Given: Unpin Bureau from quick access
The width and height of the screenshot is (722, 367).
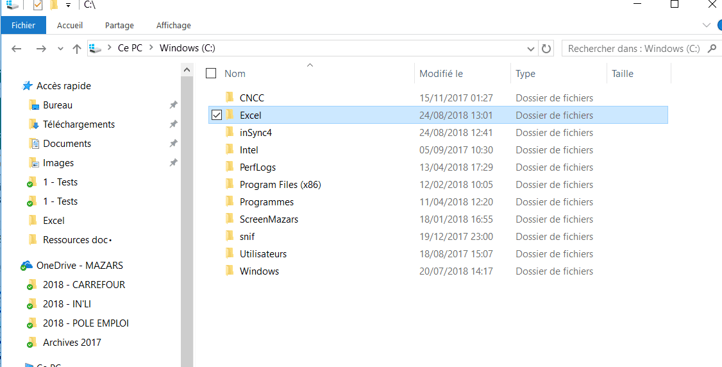Looking at the screenshot, I should click(x=173, y=105).
